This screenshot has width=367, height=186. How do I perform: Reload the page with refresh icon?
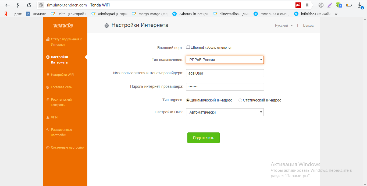29,5
